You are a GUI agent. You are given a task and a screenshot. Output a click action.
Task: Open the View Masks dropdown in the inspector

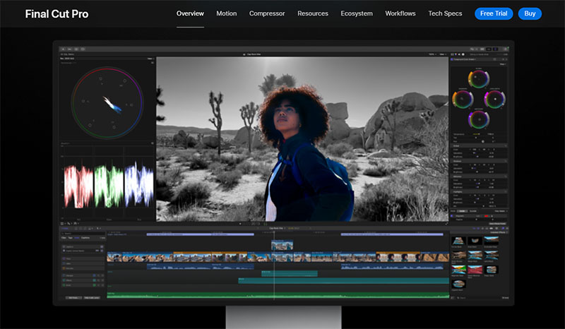(x=501, y=211)
